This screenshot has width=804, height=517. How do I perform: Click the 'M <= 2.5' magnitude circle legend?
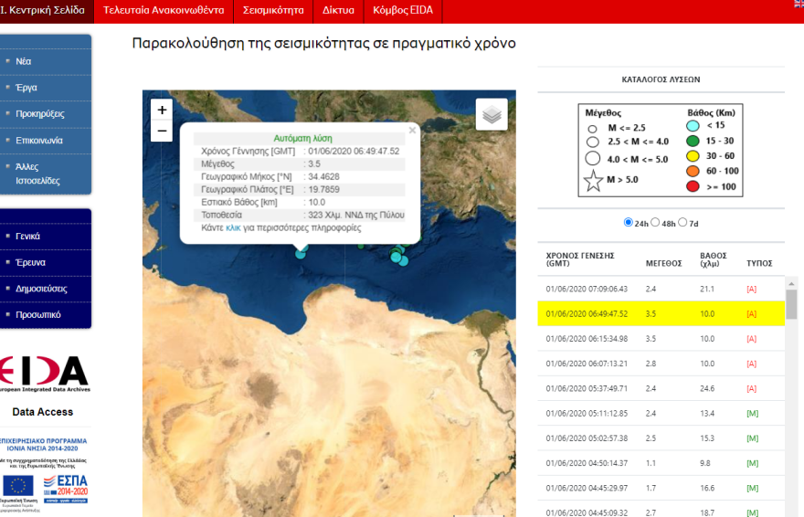(x=592, y=129)
